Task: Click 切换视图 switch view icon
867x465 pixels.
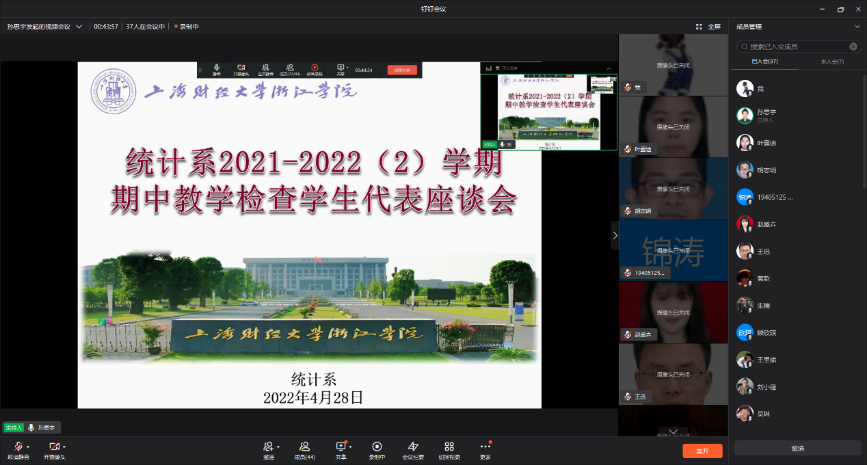Action: click(x=449, y=447)
